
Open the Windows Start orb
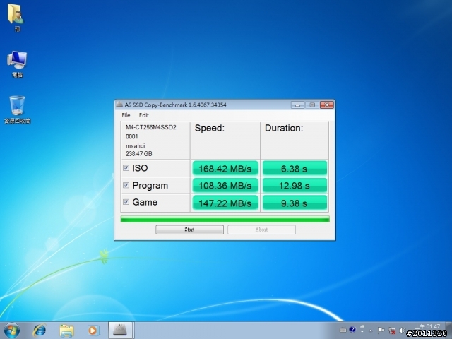(x=12, y=331)
